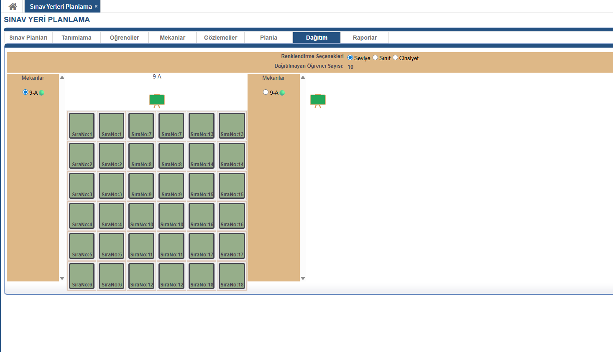
Task: Close the Sınav Yerleri Planlama tab
Action: 96,6
